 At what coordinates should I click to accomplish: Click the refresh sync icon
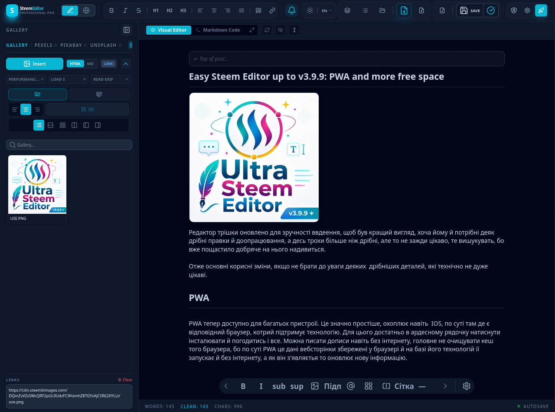267,30
